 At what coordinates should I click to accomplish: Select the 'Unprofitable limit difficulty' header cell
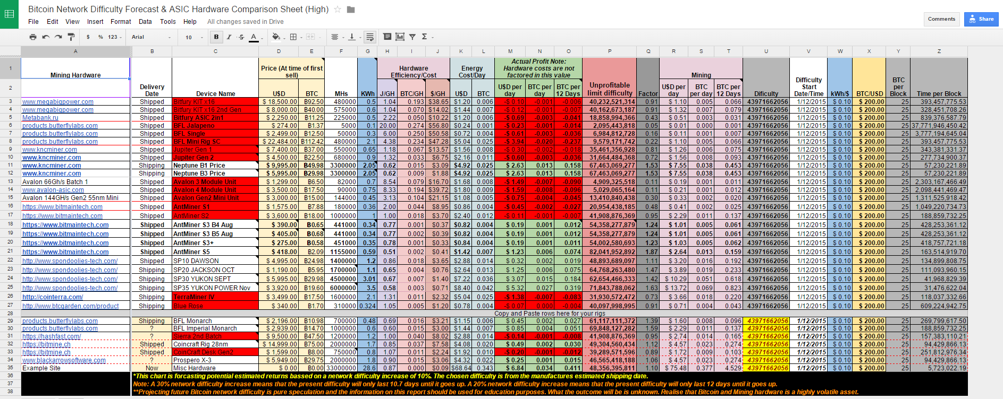(x=610, y=77)
